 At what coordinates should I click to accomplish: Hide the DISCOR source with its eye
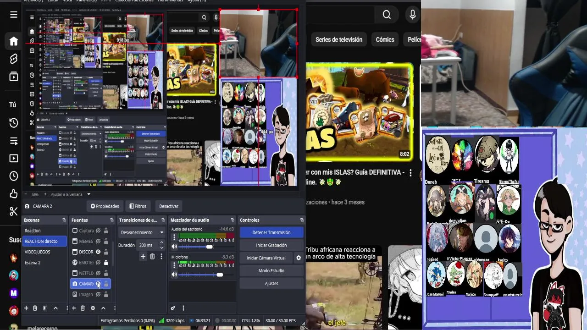click(x=98, y=252)
